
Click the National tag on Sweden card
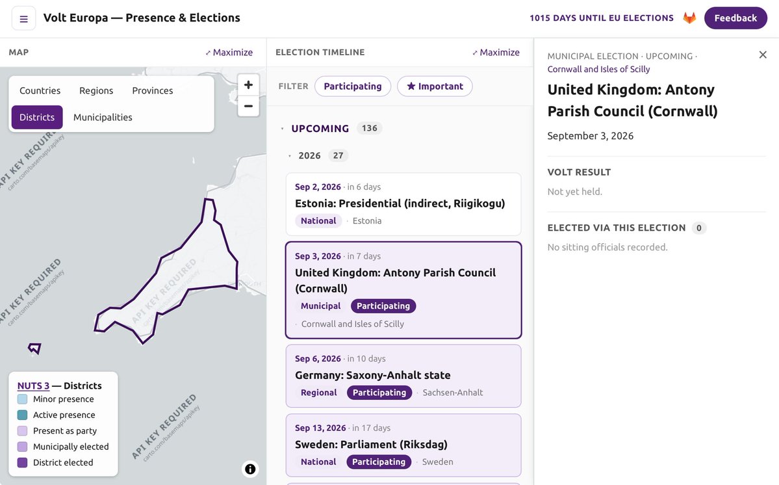click(318, 462)
